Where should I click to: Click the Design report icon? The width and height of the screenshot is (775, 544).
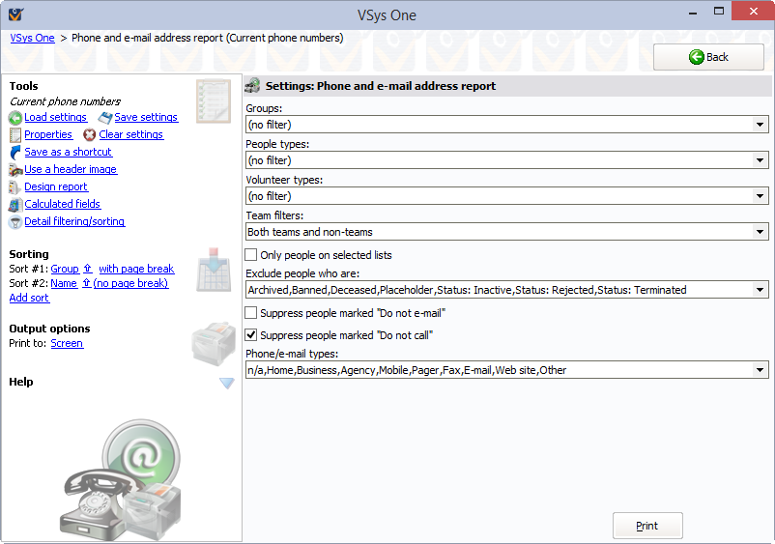click(x=15, y=187)
